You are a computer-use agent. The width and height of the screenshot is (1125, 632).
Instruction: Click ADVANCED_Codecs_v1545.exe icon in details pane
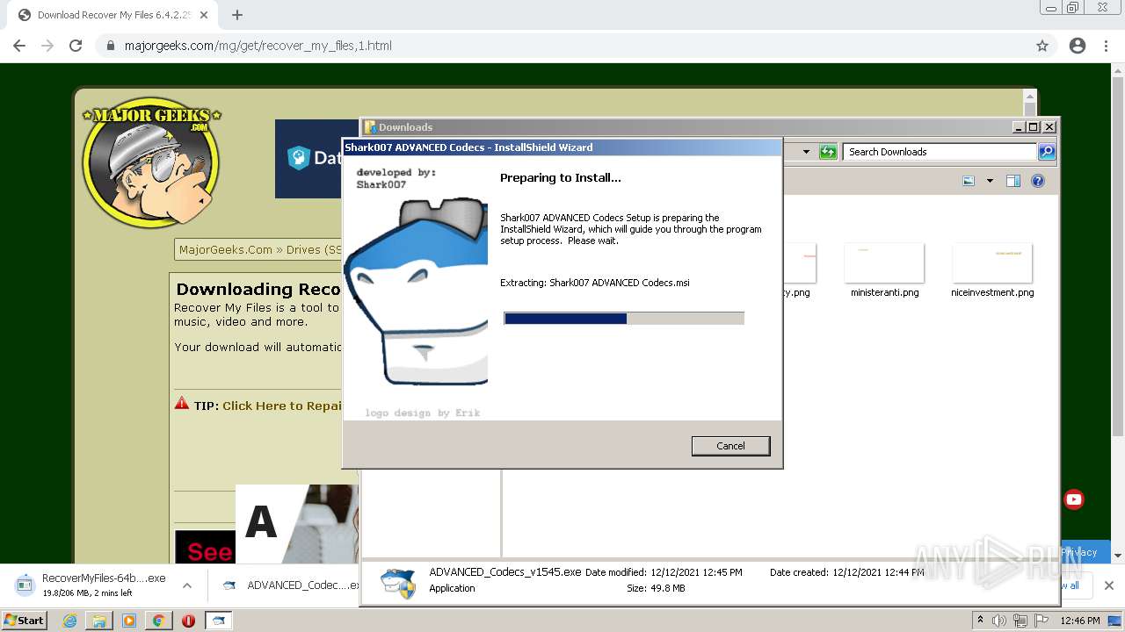(x=398, y=582)
